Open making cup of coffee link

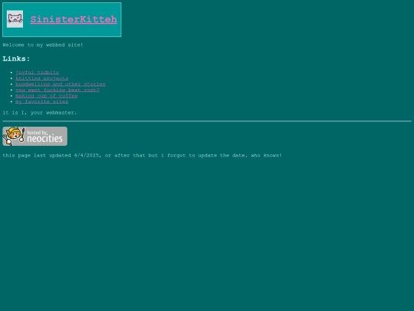click(x=47, y=96)
